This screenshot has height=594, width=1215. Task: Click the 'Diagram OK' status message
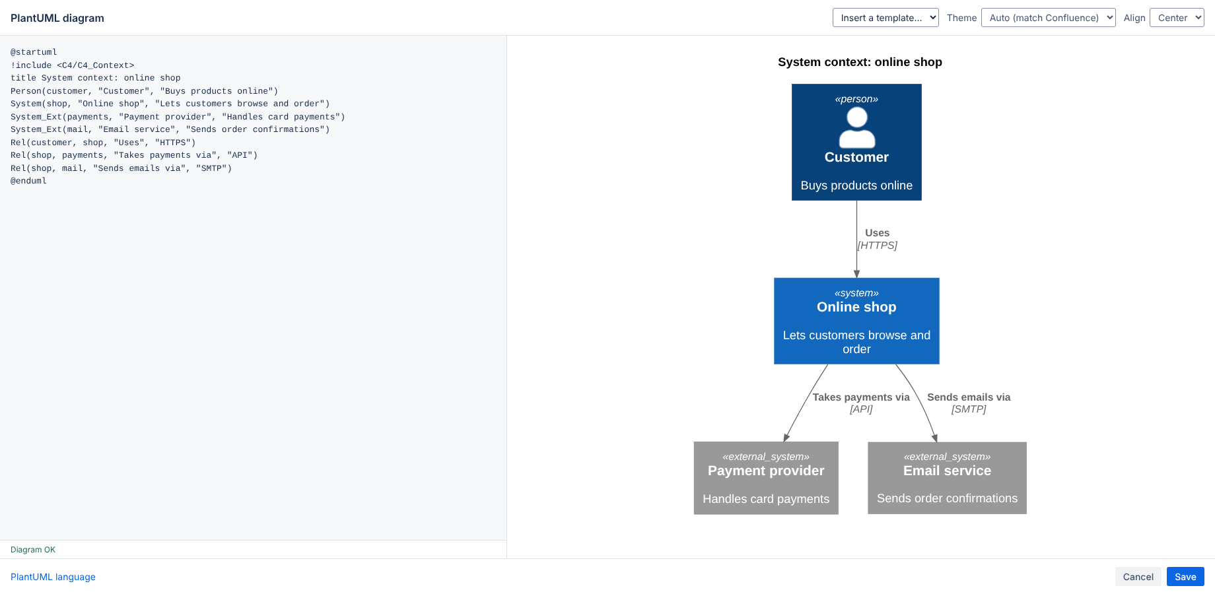click(x=33, y=550)
